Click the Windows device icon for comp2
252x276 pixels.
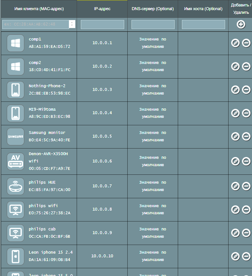pyautogui.click(x=16, y=67)
